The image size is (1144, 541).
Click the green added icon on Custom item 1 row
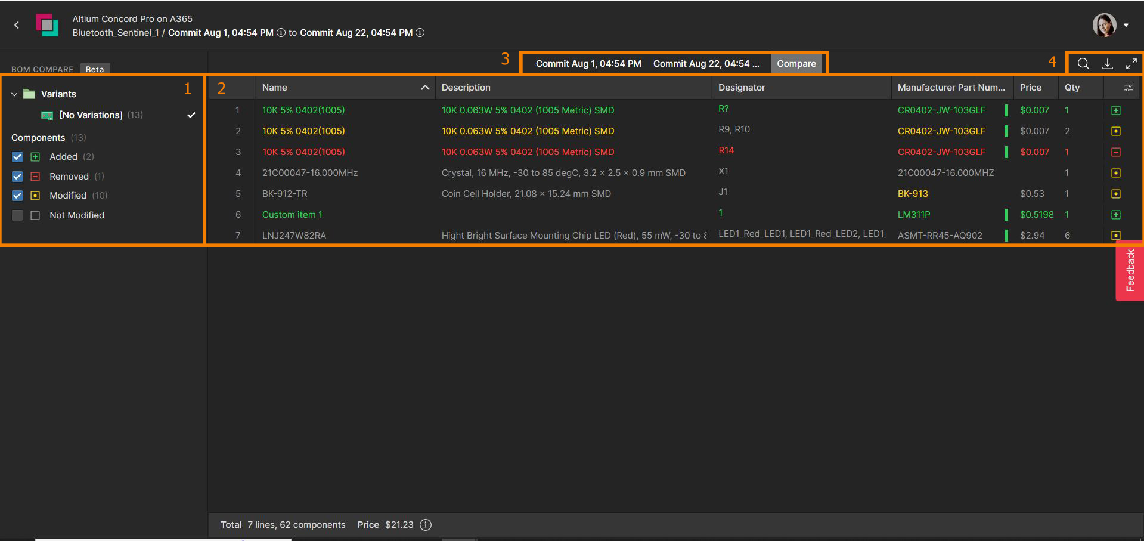1117,215
